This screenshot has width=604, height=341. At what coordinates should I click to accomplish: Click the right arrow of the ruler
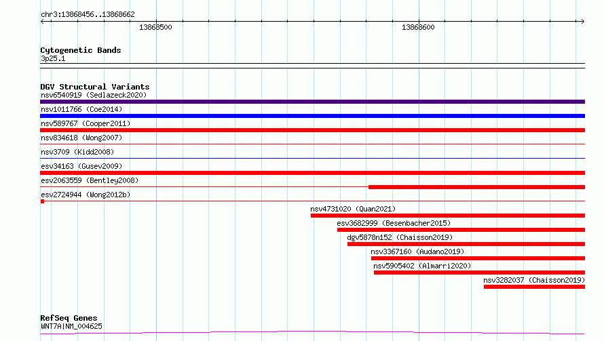tap(582, 22)
